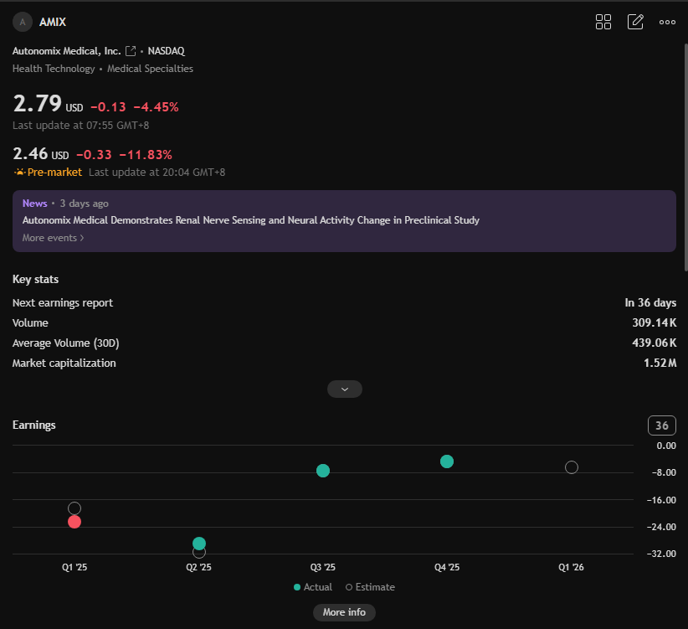Select Medical Specialties industry link
The image size is (688, 629).
[x=150, y=69]
